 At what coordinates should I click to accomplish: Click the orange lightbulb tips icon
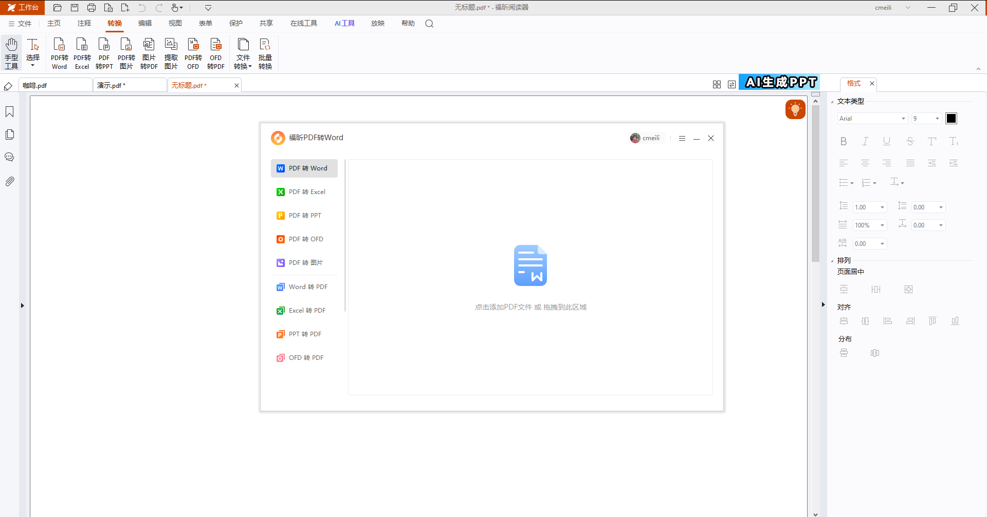click(x=795, y=109)
